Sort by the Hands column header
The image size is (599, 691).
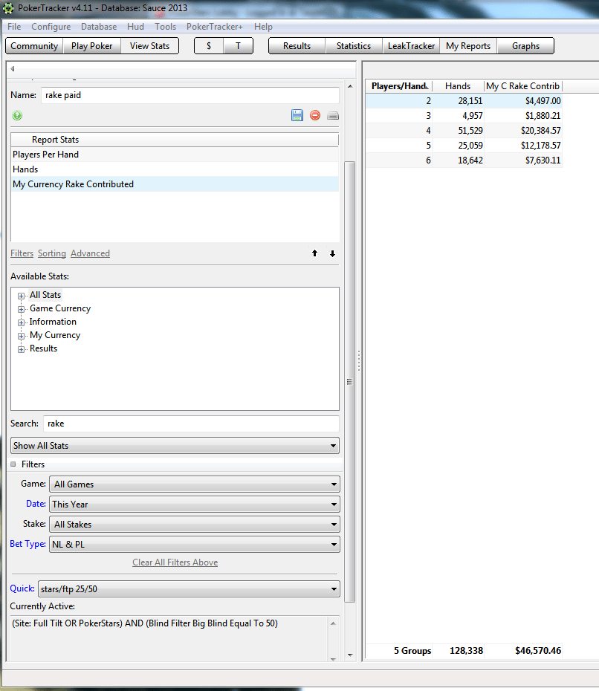point(458,86)
